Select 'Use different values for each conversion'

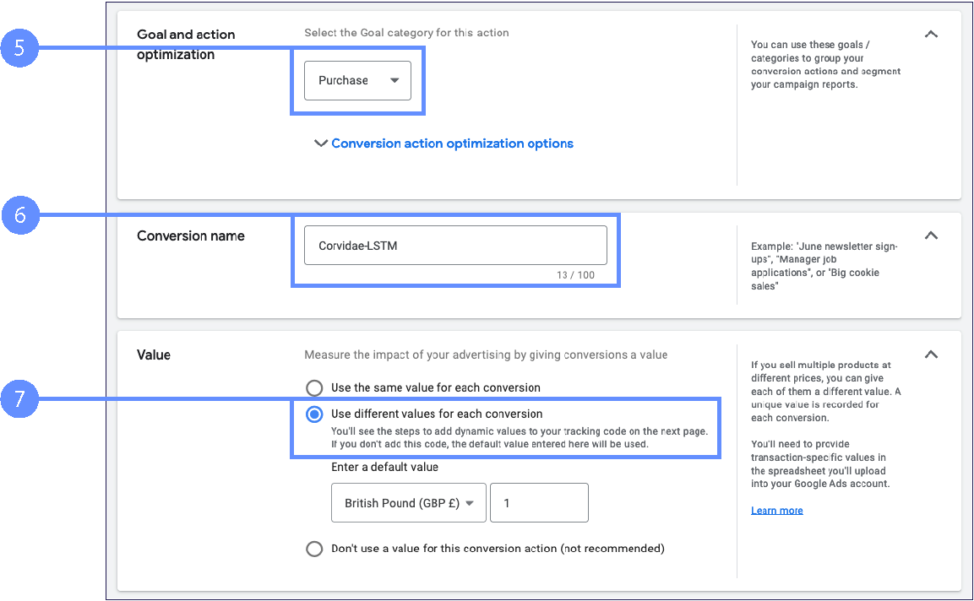314,414
